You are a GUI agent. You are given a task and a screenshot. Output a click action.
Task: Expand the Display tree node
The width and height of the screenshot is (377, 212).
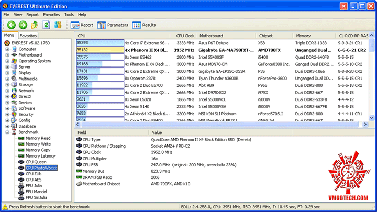(7, 73)
